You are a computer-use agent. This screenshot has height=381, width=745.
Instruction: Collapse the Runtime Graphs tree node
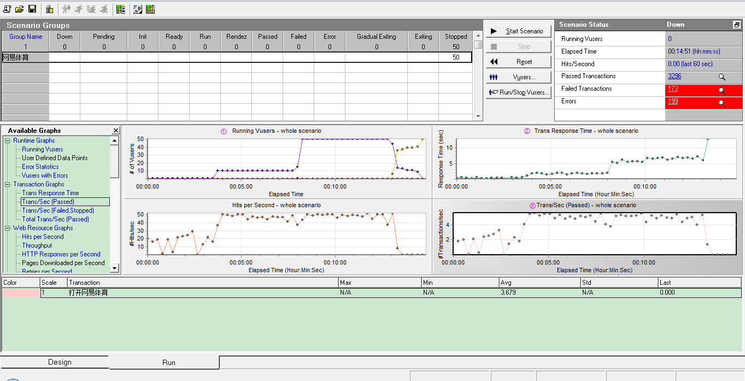(8, 140)
